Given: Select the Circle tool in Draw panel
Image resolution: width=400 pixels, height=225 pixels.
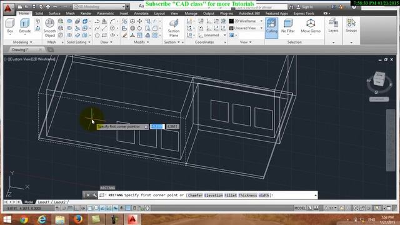Looking at the screenshot, I should click(x=112, y=28).
